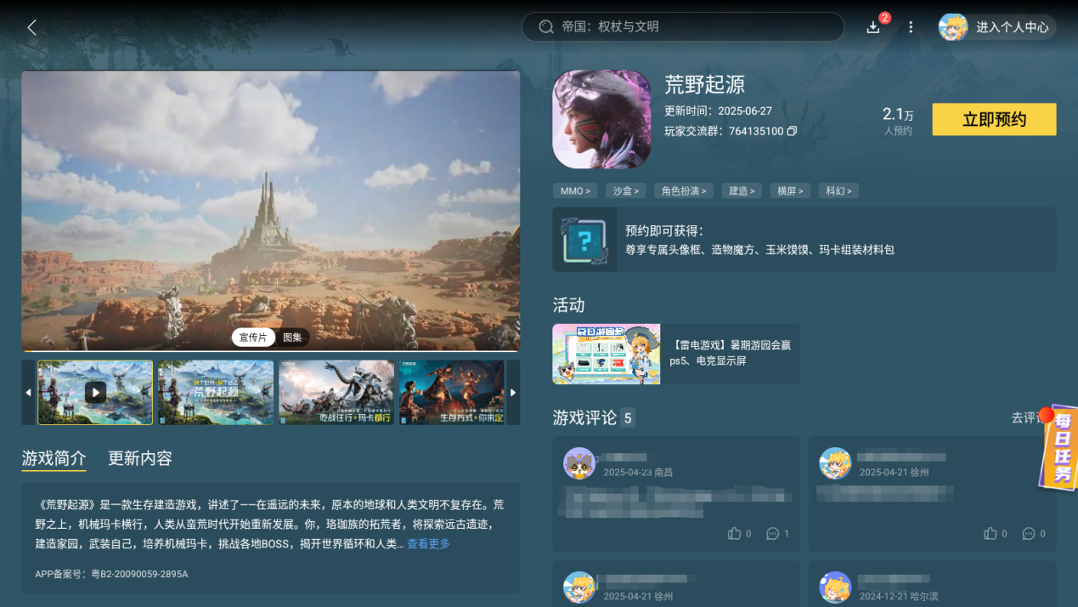
Task: Open the 科幻 tag
Action: coord(838,191)
